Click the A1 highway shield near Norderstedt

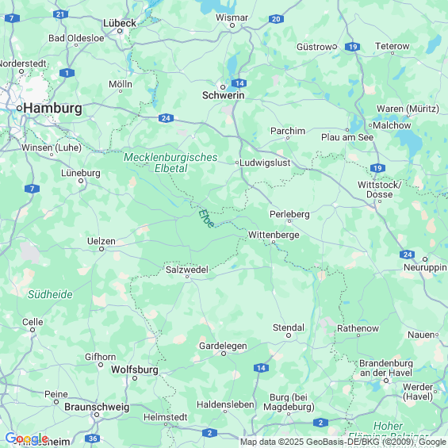[x=67, y=73]
